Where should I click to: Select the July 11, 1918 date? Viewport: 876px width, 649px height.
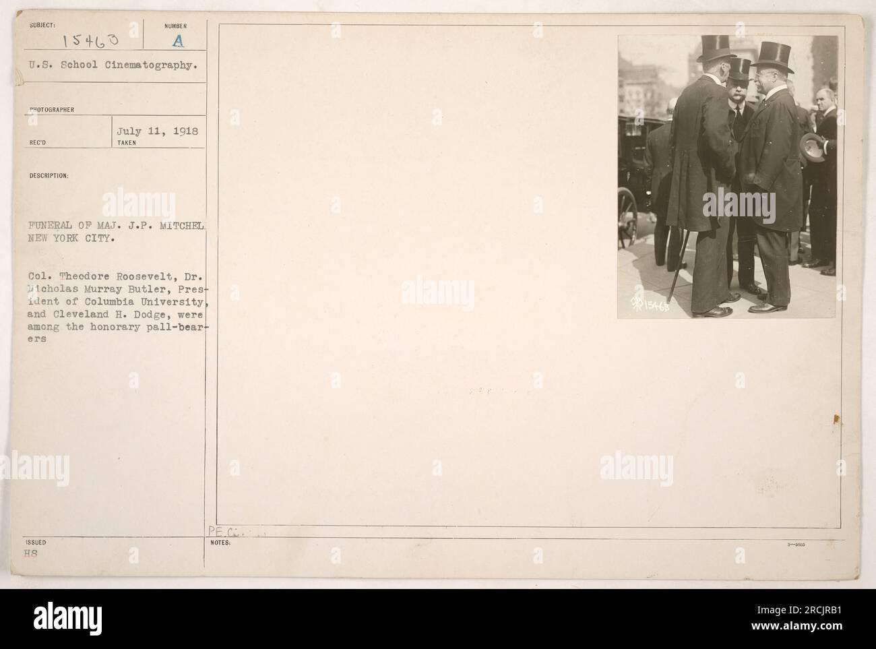coord(158,131)
